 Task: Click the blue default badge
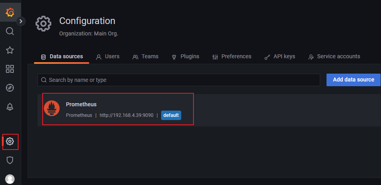[x=171, y=115]
